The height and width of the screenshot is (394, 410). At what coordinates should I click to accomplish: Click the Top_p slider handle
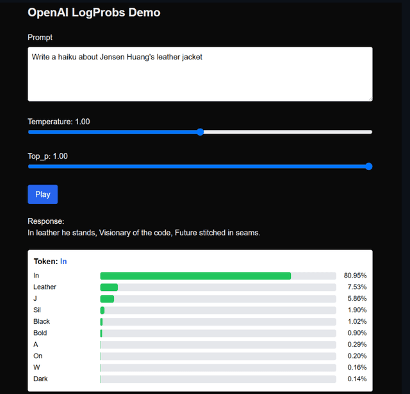click(x=368, y=166)
